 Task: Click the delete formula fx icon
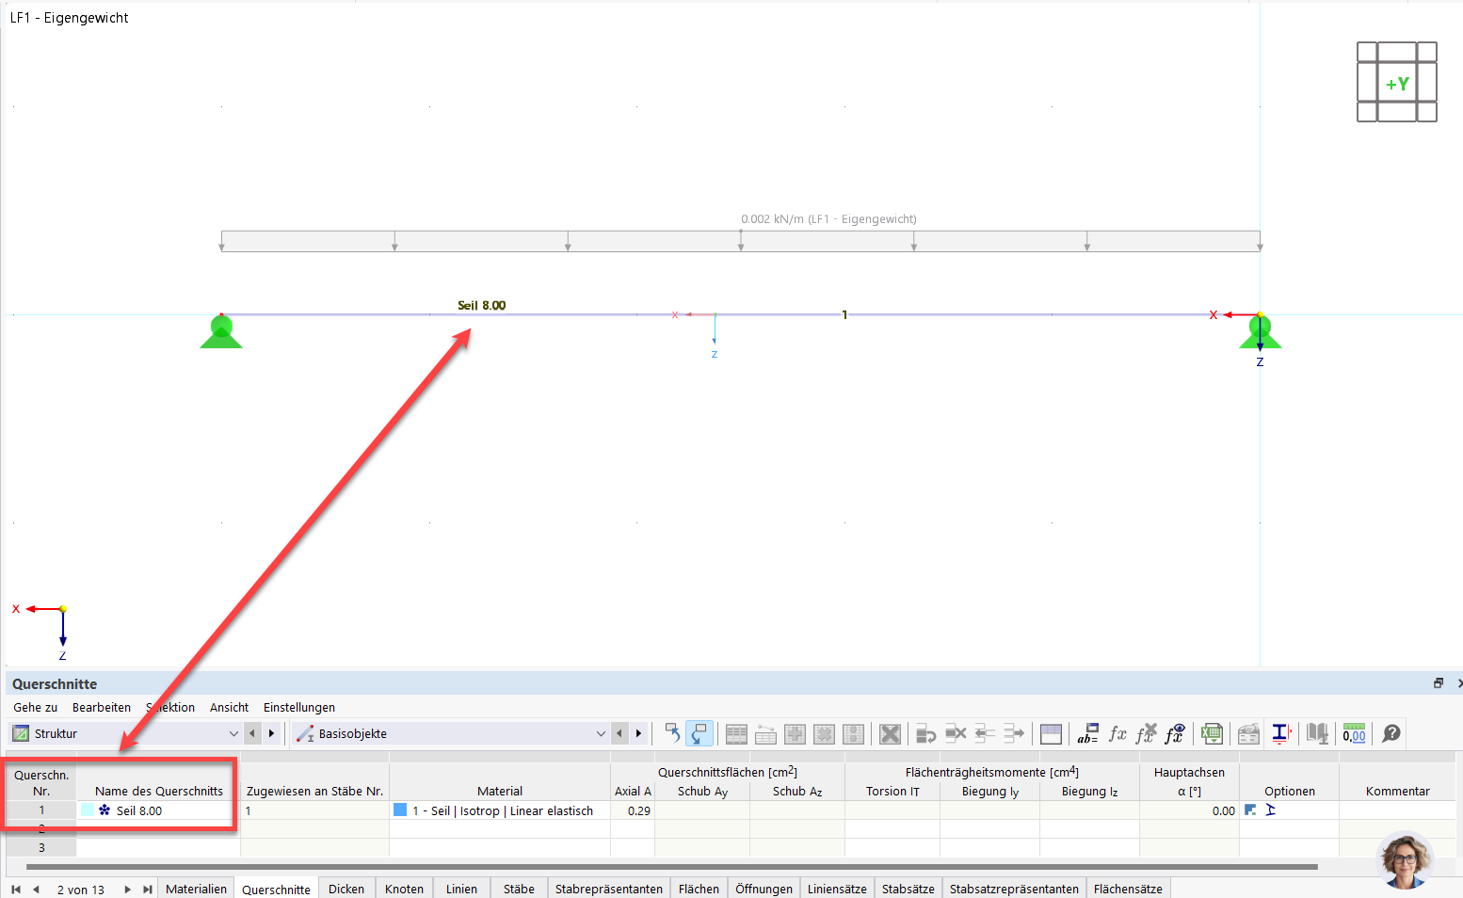tap(1147, 733)
